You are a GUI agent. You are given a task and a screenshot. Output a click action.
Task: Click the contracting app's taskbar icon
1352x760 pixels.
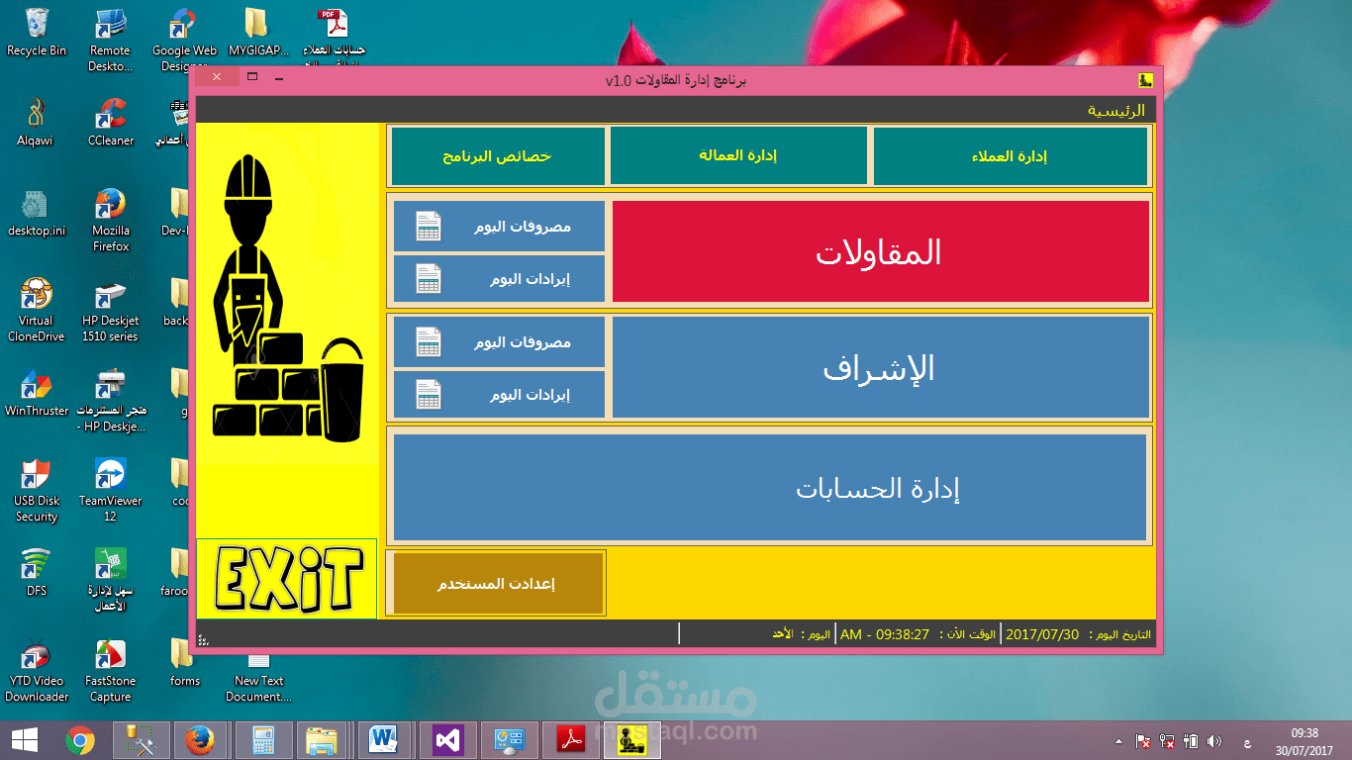[x=631, y=739]
